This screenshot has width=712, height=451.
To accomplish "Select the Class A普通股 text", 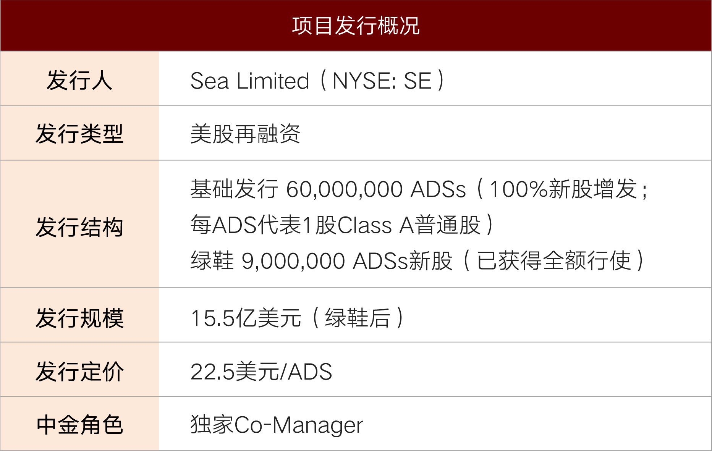I will [409, 225].
